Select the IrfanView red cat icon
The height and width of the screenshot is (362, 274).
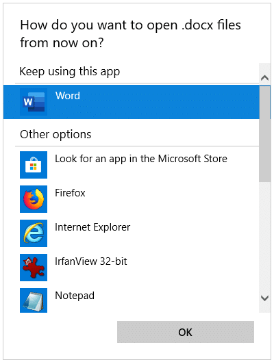34,268
